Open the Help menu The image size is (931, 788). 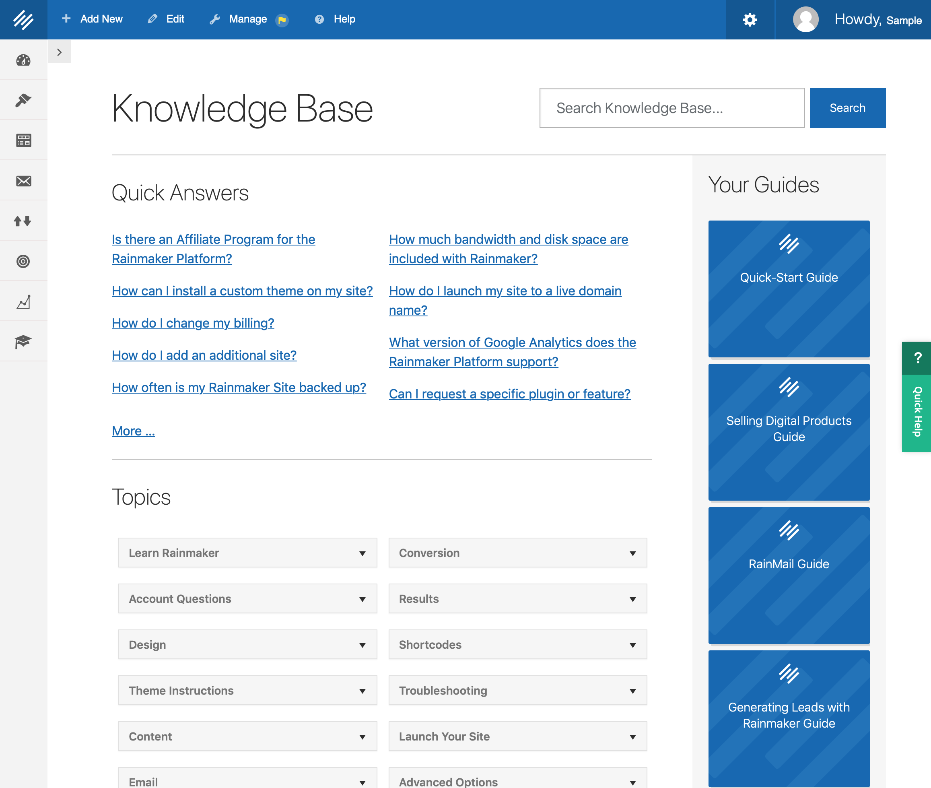pos(335,19)
